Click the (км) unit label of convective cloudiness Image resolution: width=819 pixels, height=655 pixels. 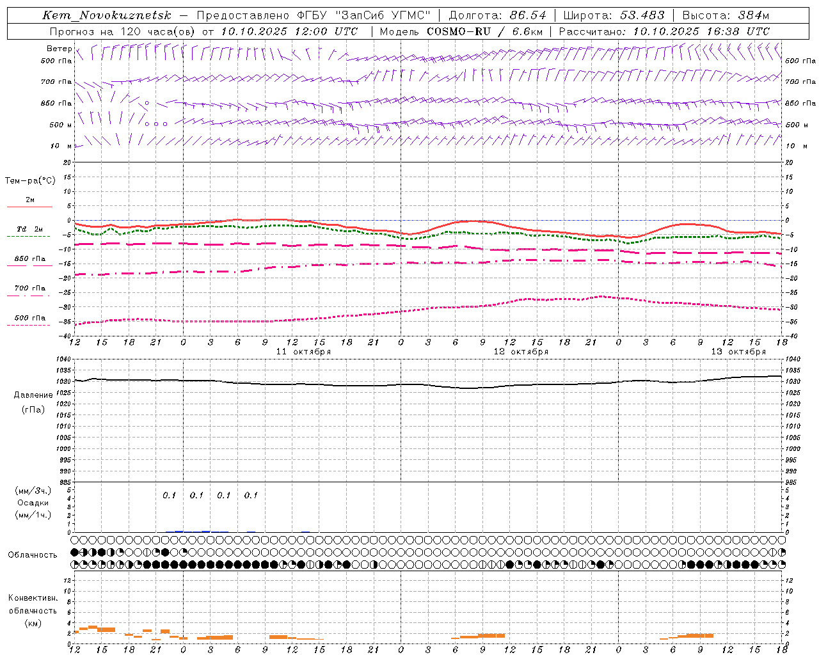[x=33, y=623]
